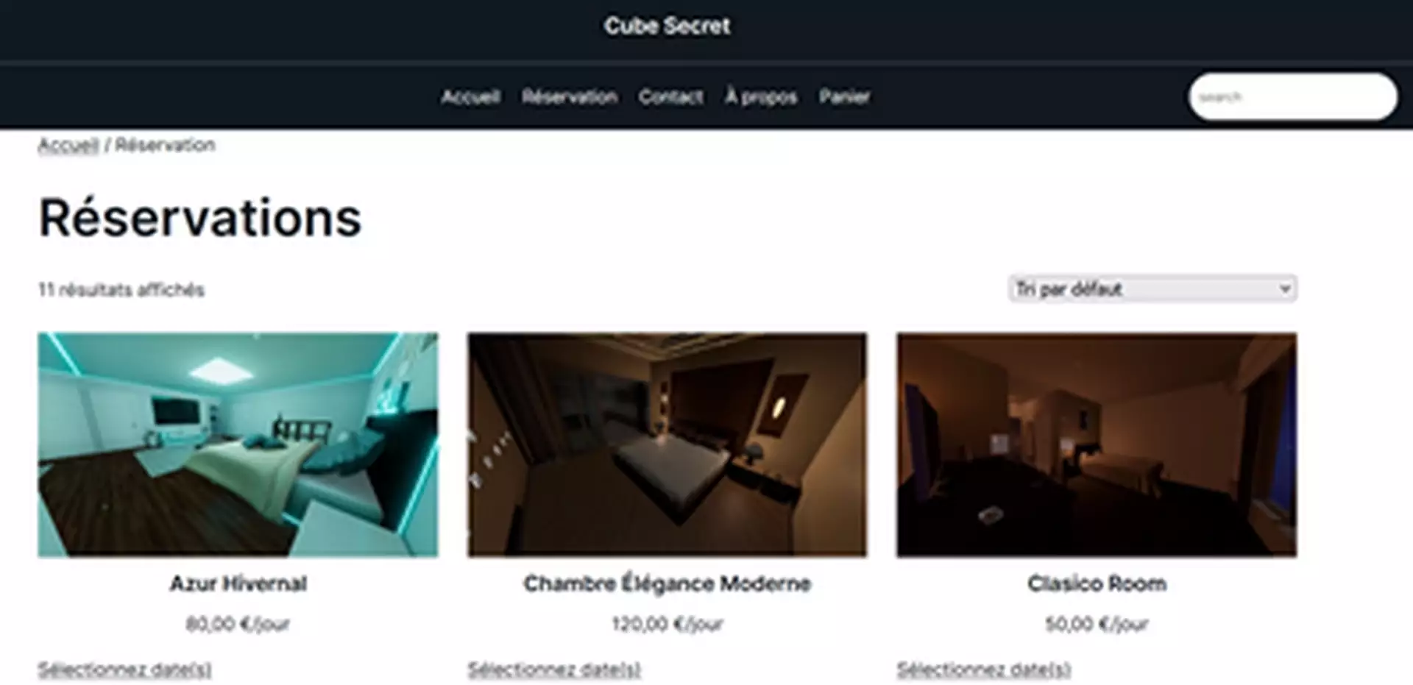Click the sort dropdown arrow
1413x685 pixels.
(1285, 288)
